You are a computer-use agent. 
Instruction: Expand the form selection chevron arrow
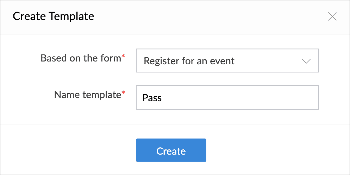click(306, 61)
